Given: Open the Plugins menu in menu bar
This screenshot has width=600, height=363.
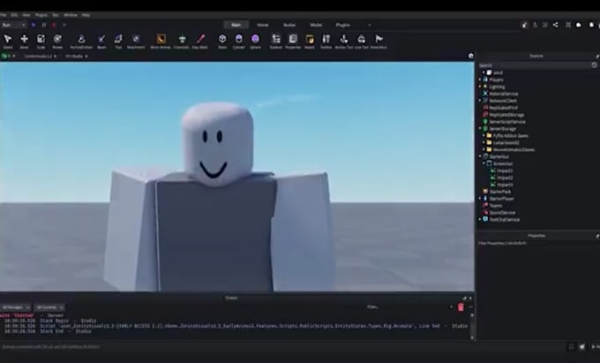Looking at the screenshot, I should (41, 15).
